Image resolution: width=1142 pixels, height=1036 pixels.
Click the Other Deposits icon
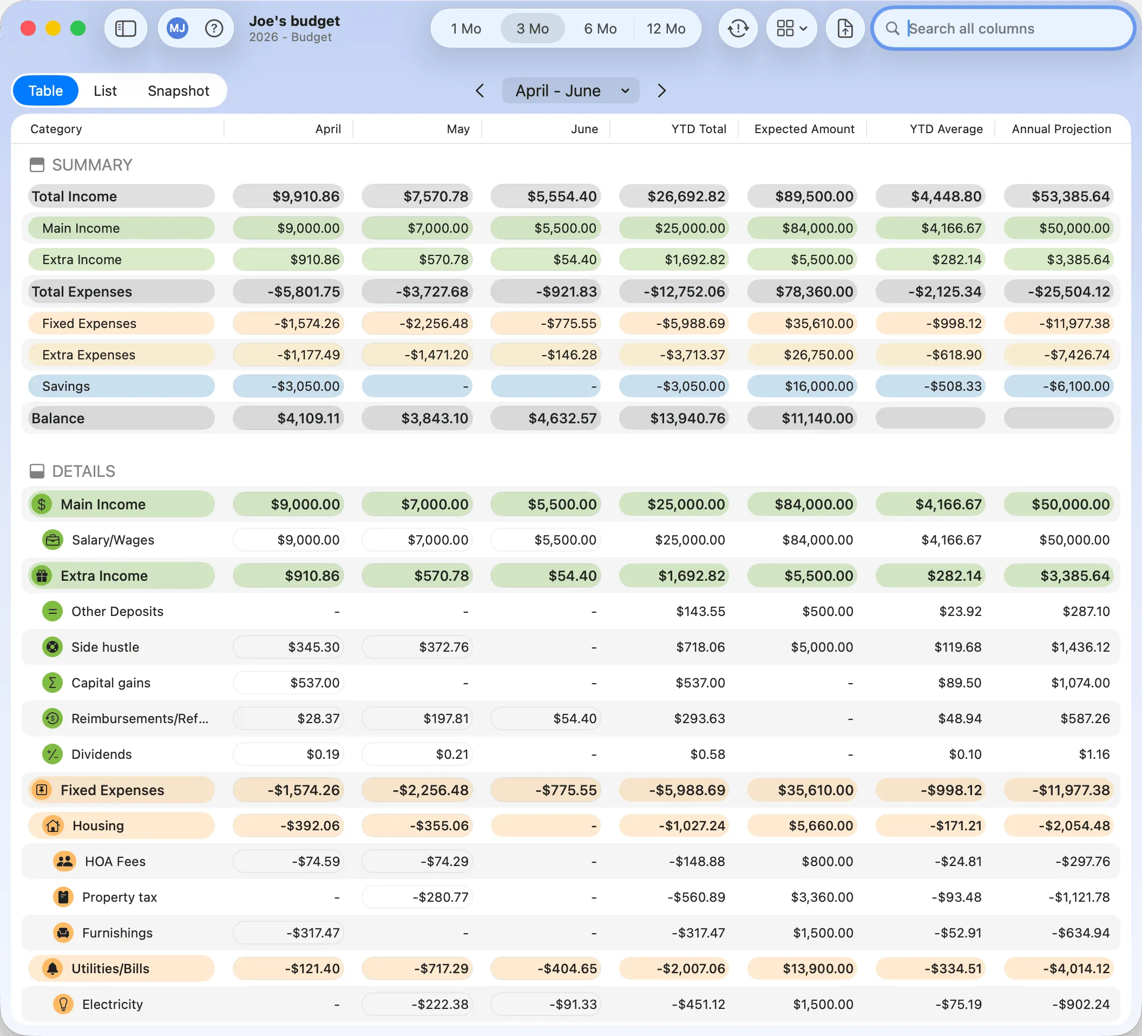point(52,611)
